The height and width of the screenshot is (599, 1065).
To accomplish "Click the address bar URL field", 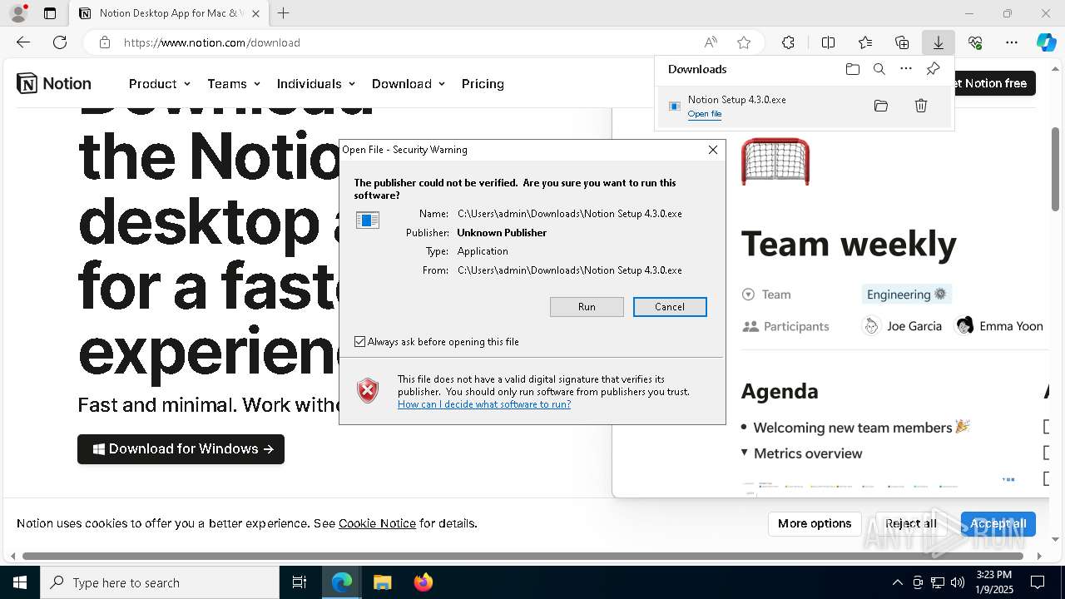I will pyautogui.click(x=408, y=42).
